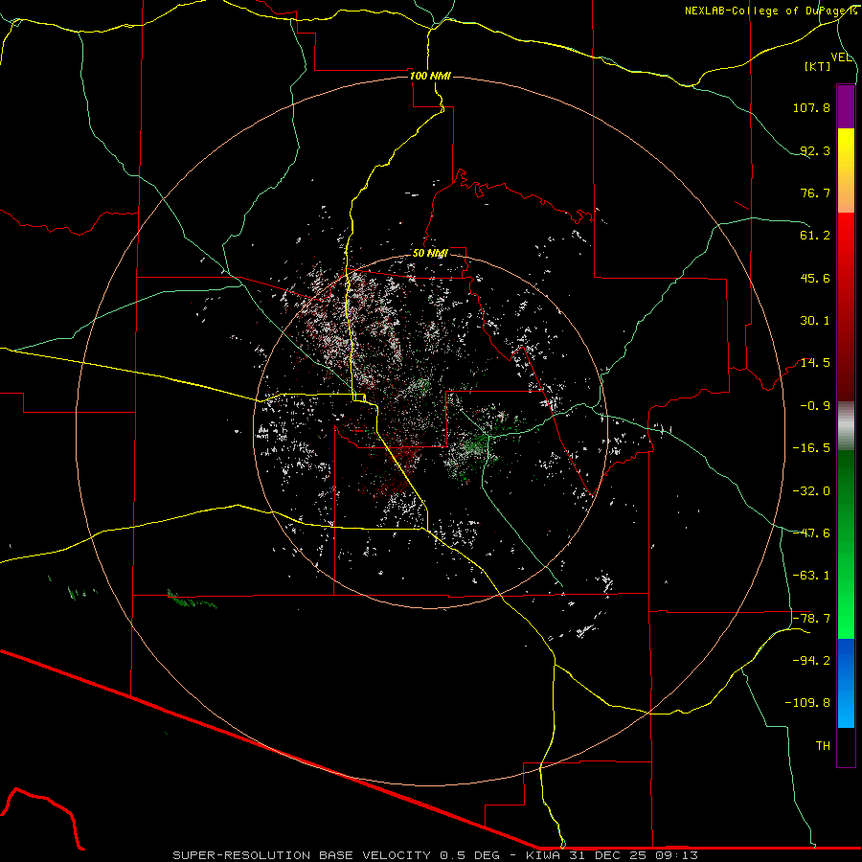The image size is (862, 862).
Task: Click the 14.5 legend value
Action: click(x=815, y=363)
